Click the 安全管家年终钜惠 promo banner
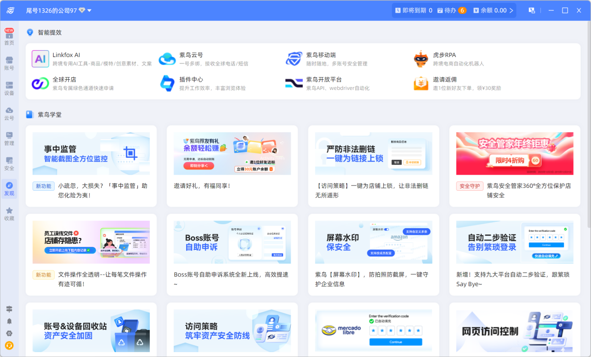This screenshot has width=591, height=357. click(514, 153)
